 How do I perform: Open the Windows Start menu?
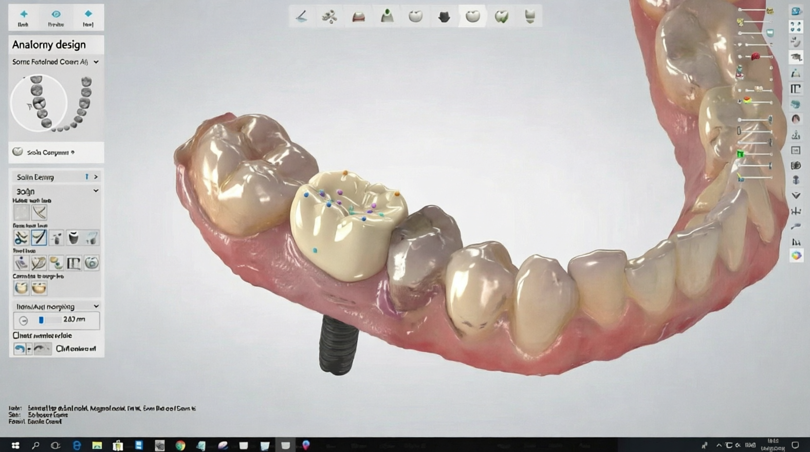point(15,445)
